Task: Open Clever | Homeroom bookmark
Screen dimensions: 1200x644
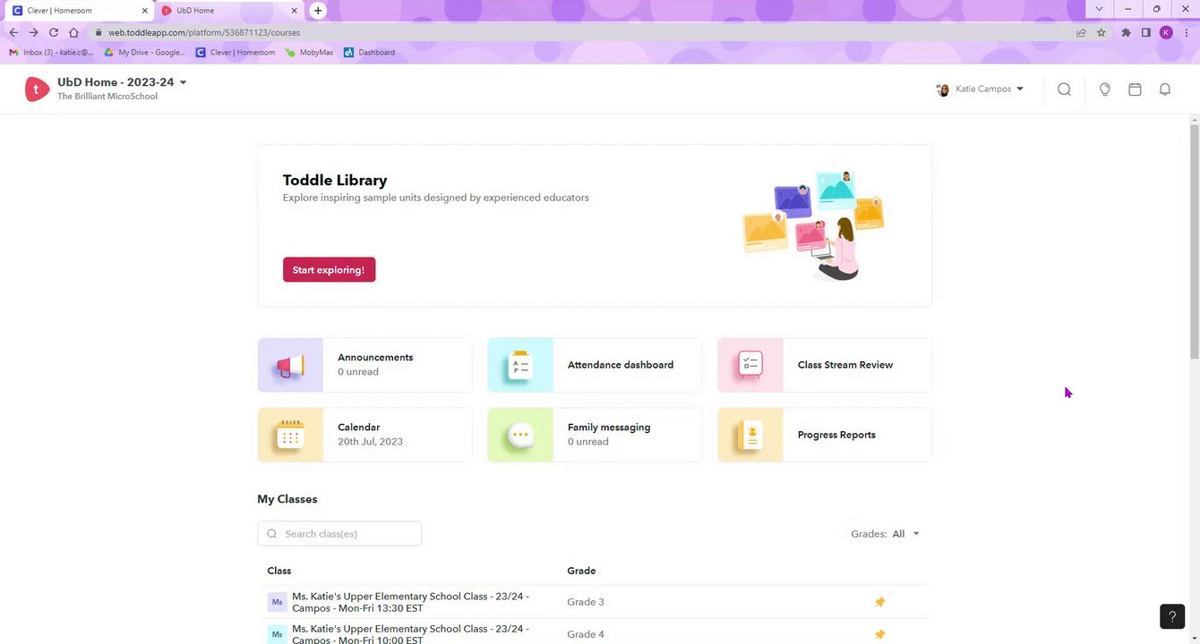Action: coord(236,53)
